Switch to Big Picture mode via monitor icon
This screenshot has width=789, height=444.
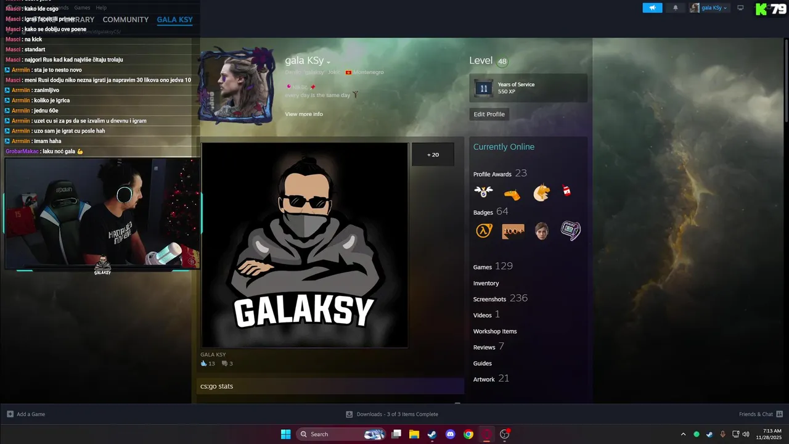[741, 8]
